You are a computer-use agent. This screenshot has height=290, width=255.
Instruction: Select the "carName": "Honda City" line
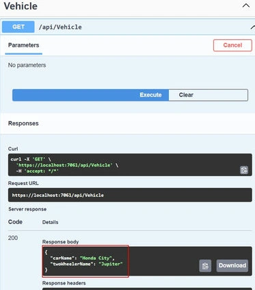coord(82,258)
